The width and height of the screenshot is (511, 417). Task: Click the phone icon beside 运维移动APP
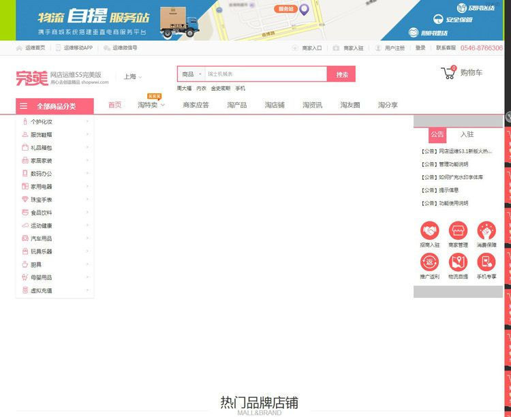[59, 48]
